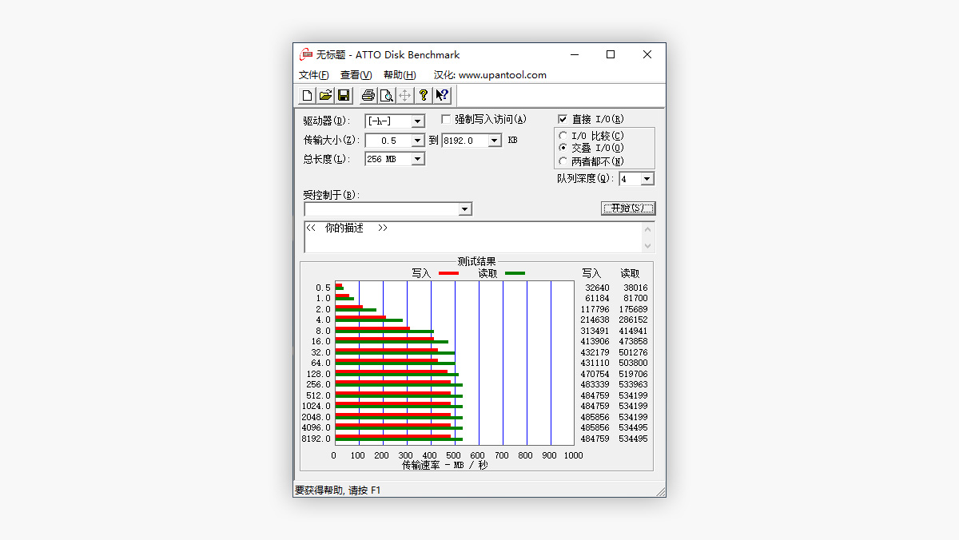Enable the 强制写入访问 checkbox
959x540 pixels.
pyautogui.click(x=446, y=120)
